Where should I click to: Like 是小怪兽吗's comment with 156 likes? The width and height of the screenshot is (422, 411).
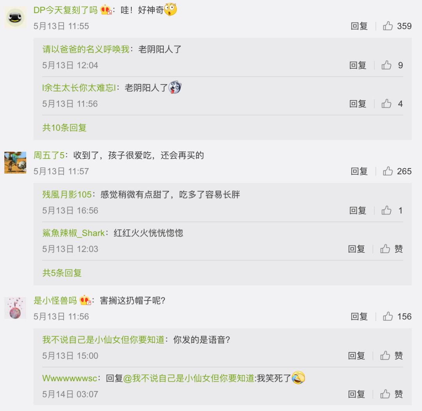tap(388, 317)
